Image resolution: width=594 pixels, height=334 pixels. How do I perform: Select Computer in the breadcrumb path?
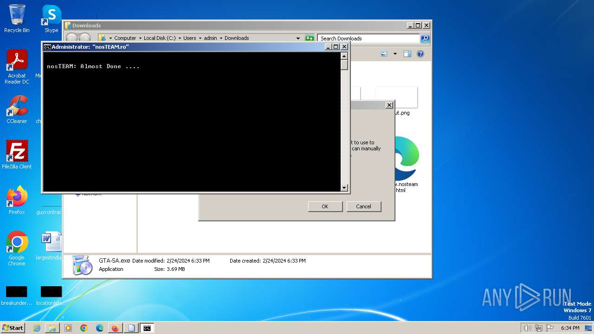pos(125,38)
